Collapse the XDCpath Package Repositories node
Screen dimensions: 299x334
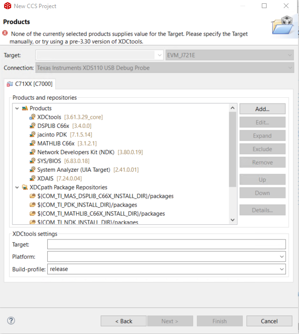[x=17, y=188]
